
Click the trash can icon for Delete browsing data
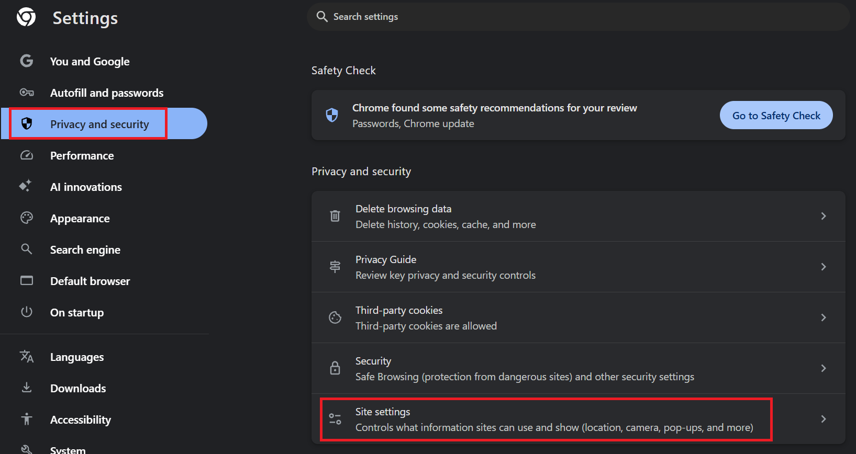(x=335, y=215)
